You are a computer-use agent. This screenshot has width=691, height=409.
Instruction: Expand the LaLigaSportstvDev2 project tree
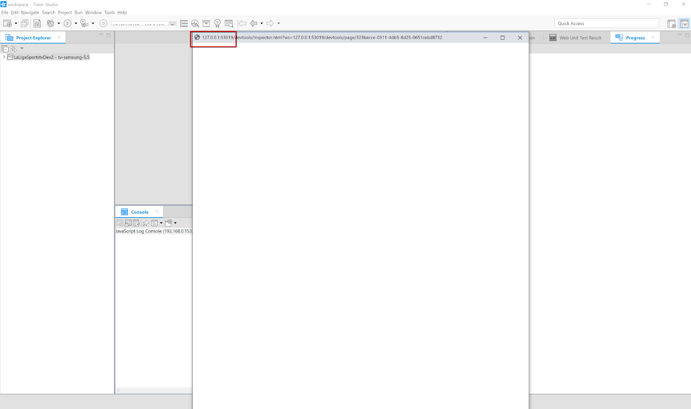coord(3,57)
